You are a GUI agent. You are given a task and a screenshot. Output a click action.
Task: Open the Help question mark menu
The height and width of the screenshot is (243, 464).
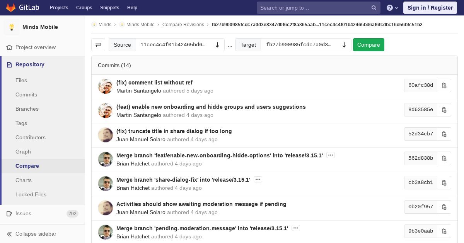coord(392,8)
